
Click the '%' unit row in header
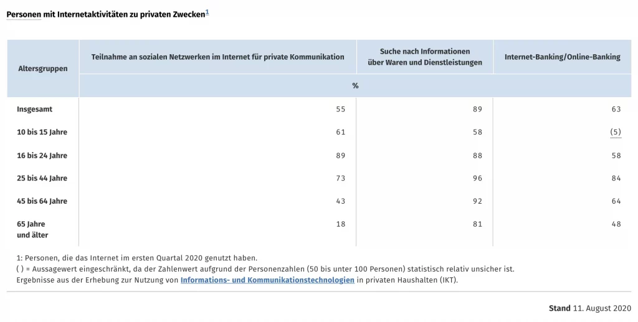pos(355,86)
